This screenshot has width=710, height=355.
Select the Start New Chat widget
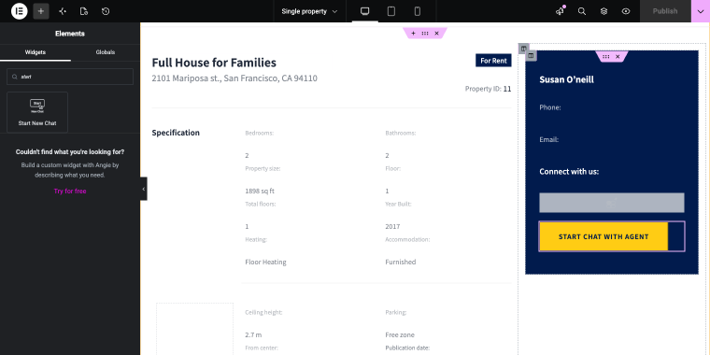tap(37, 112)
